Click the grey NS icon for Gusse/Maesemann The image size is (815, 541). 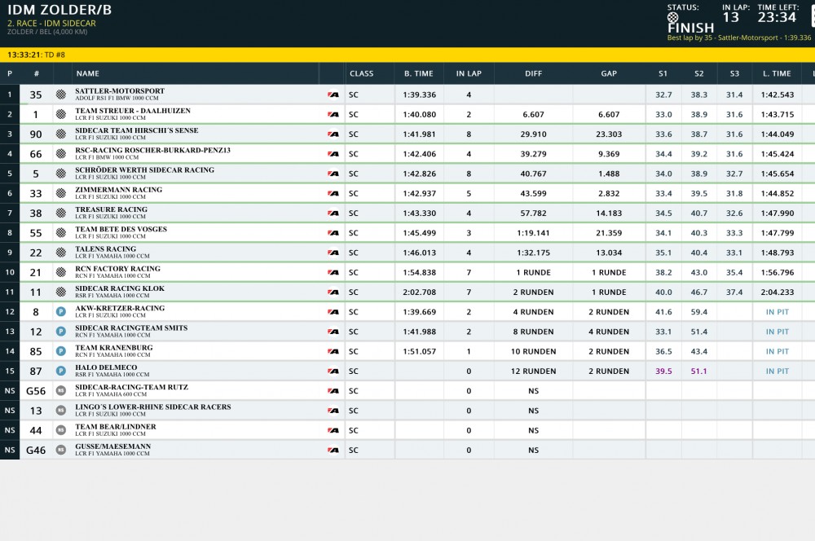point(61,450)
